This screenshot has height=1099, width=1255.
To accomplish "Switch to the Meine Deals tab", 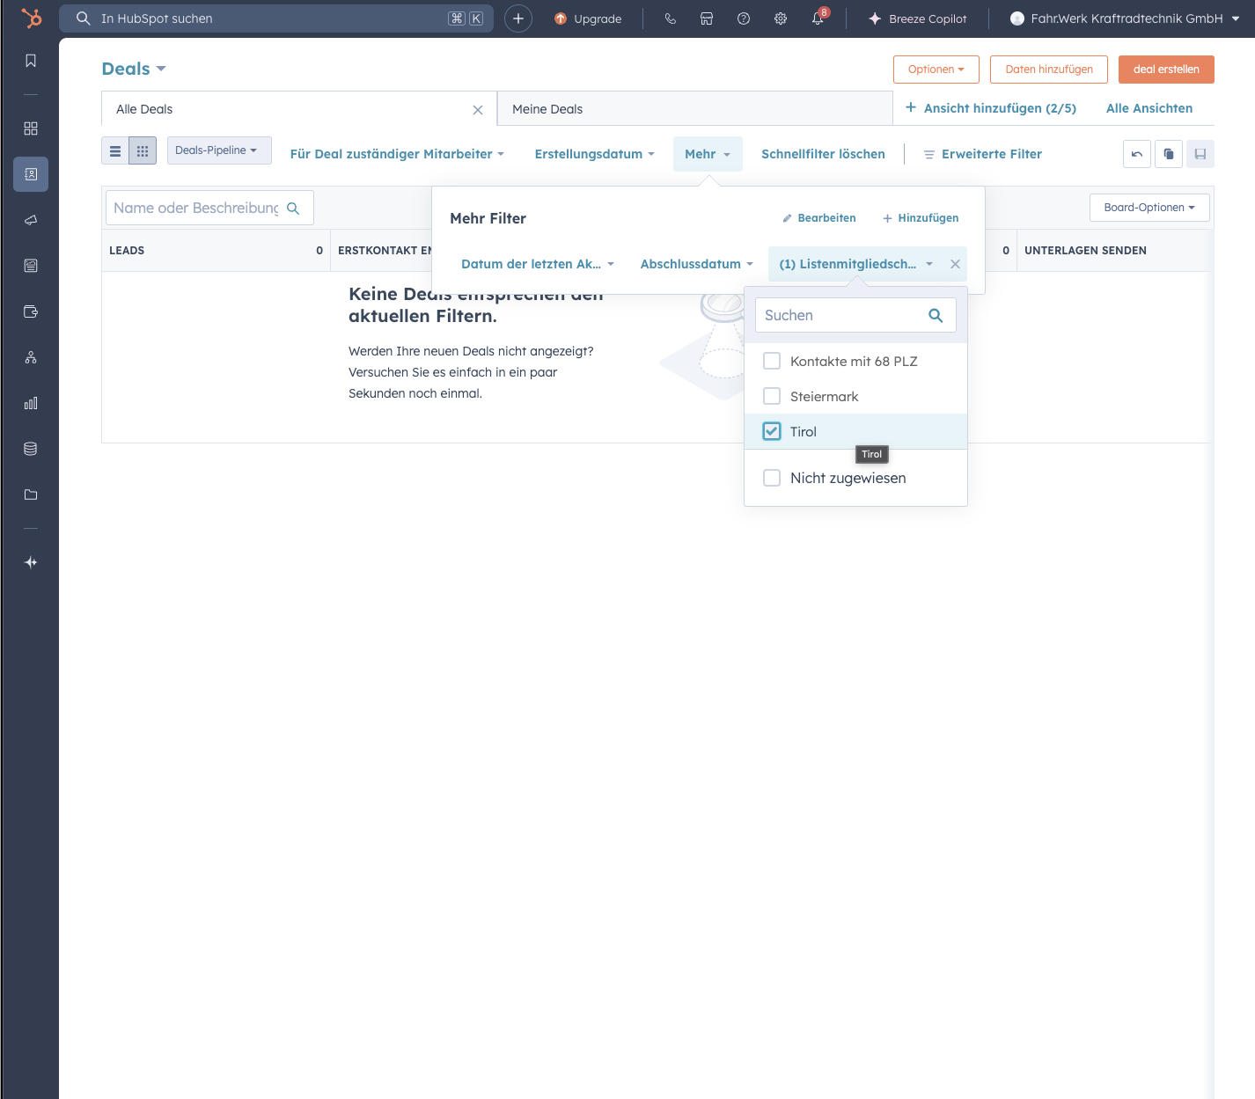I will (547, 108).
